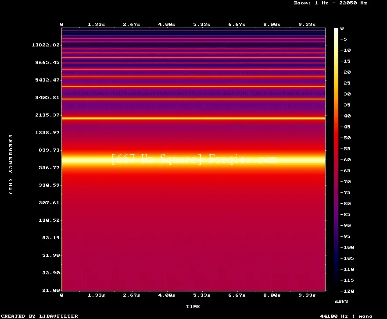Click the bright 667 Hz fundamental band
387x319 pixels.
point(193,160)
